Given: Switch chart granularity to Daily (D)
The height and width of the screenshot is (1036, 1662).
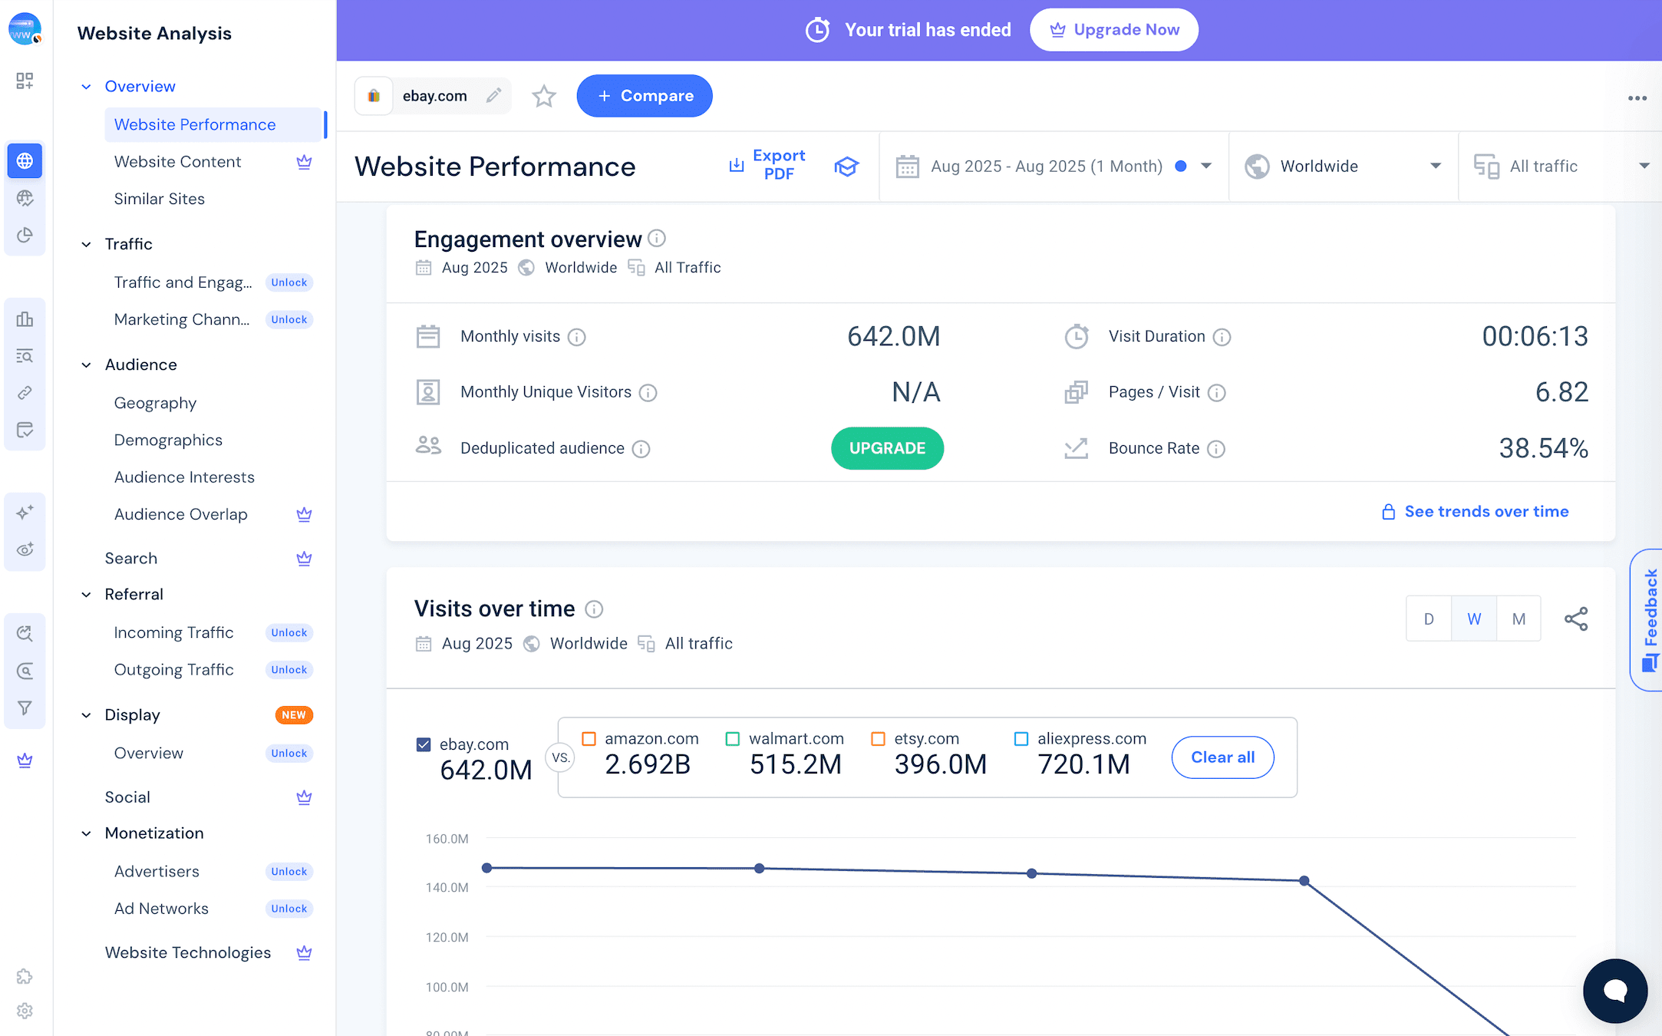Looking at the screenshot, I should click(1429, 619).
